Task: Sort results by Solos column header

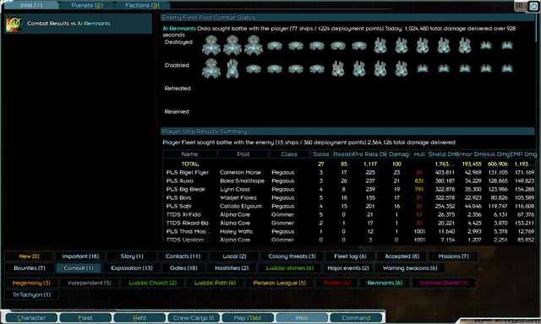Action: 321,154
